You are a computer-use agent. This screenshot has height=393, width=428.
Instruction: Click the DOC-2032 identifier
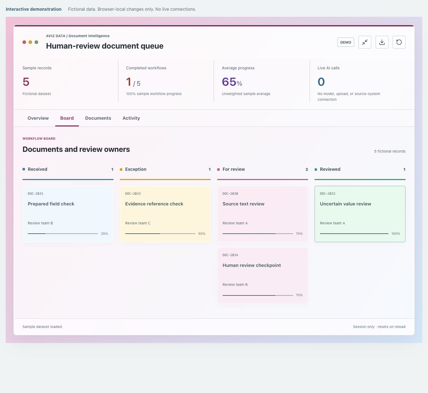coord(328,194)
